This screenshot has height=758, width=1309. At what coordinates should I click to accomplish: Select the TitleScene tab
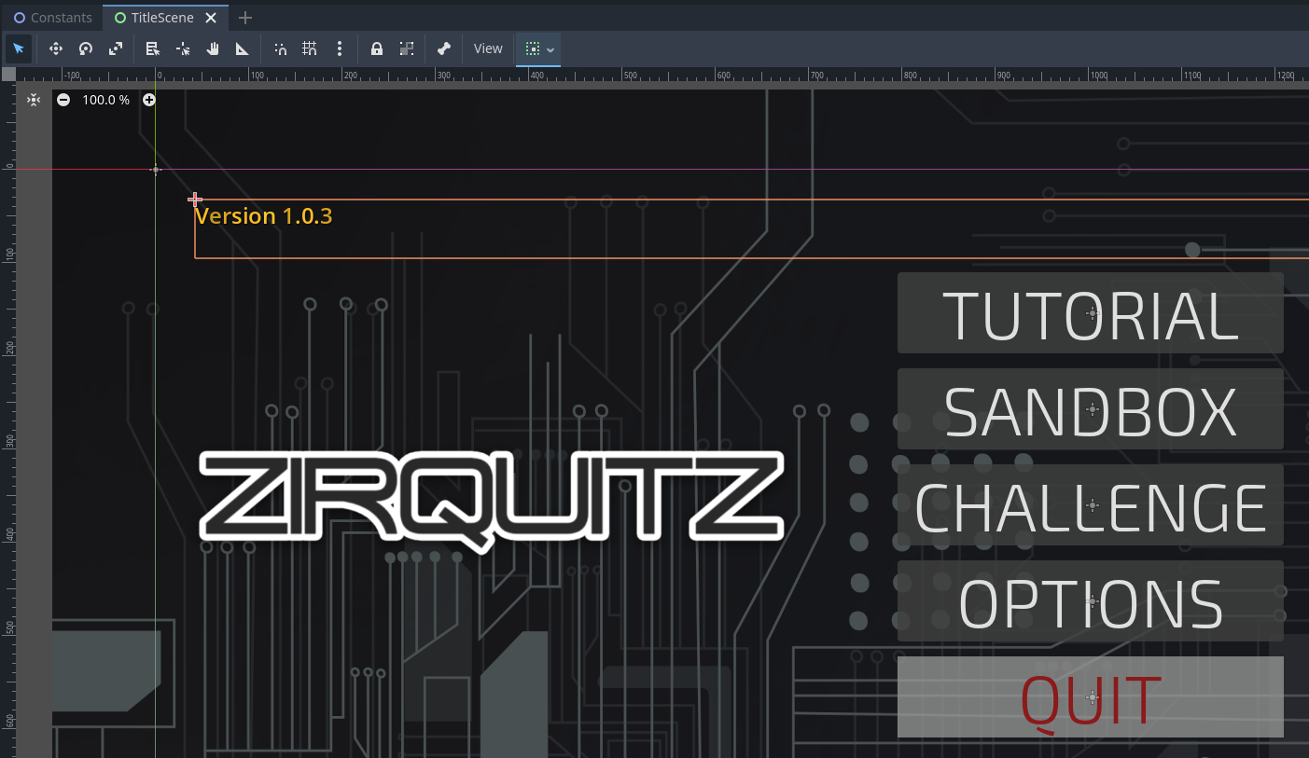click(153, 18)
